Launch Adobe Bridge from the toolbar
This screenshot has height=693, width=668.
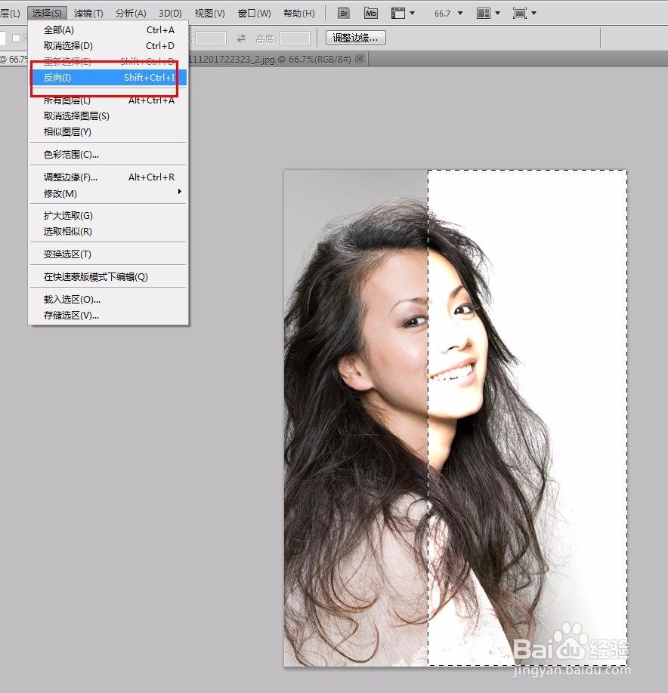point(343,13)
